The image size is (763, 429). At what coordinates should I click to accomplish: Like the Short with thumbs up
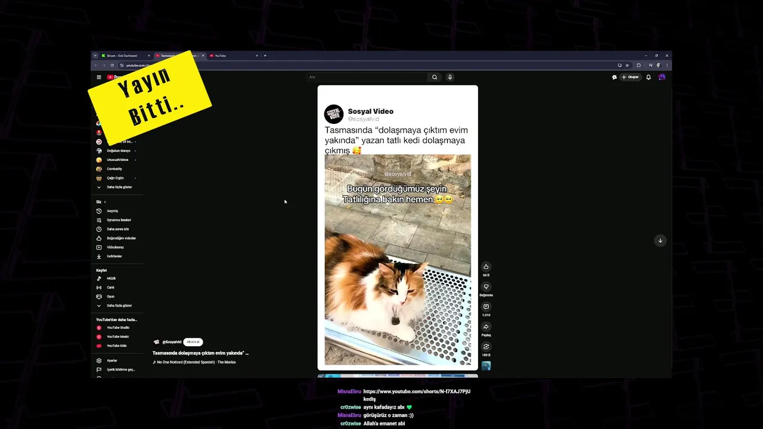tap(486, 267)
